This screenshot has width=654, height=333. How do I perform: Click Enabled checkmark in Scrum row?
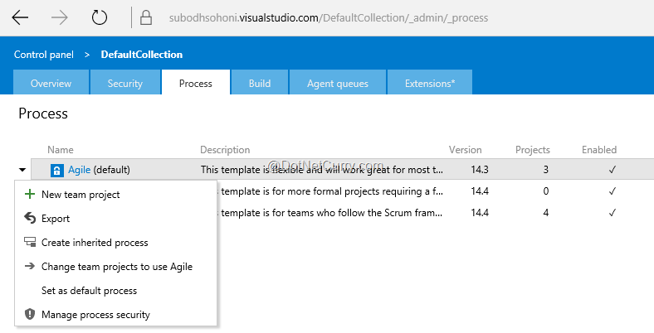[612, 213]
